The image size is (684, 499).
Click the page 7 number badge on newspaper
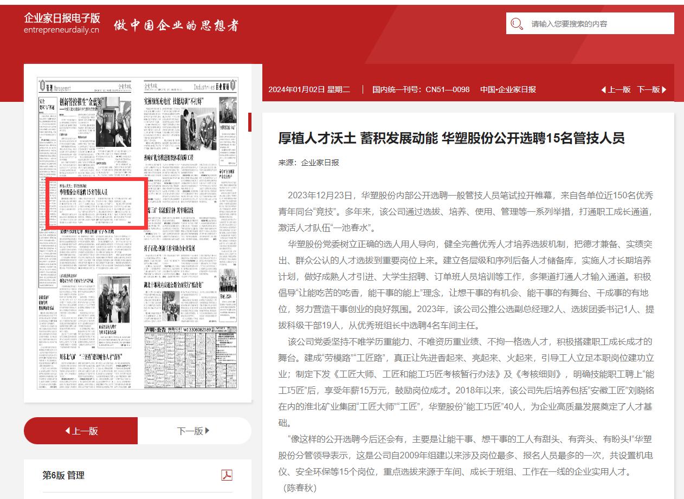coord(233,86)
